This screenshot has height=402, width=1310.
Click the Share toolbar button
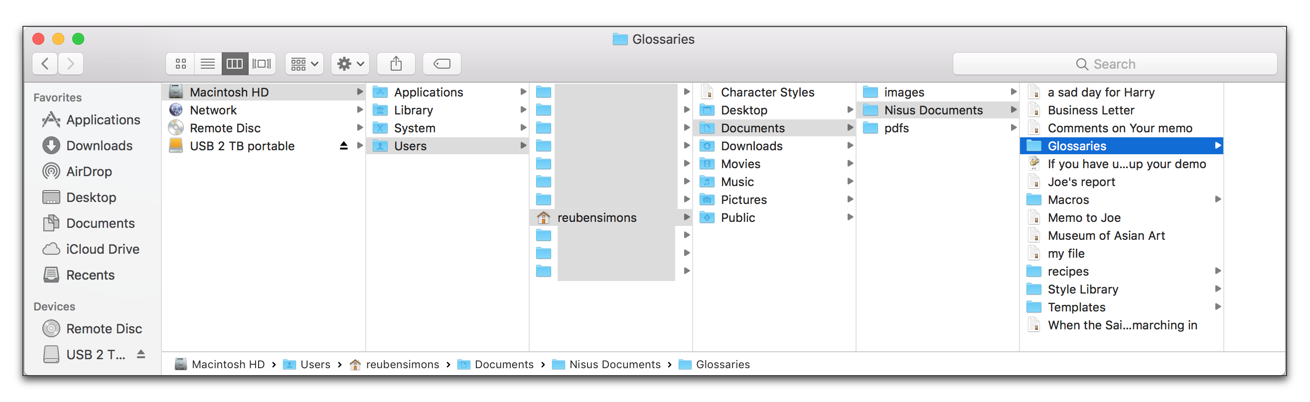pyautogui.click(x=396, y=64)
